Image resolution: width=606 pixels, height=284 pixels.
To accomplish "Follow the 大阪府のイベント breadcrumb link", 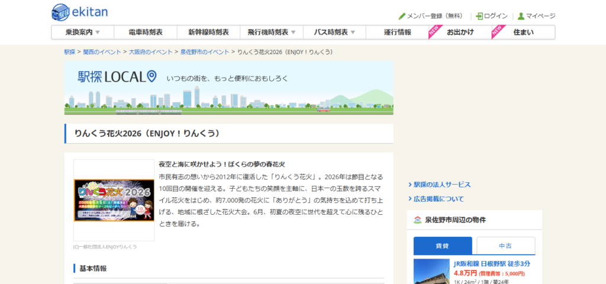I will (x=151, y=52).
